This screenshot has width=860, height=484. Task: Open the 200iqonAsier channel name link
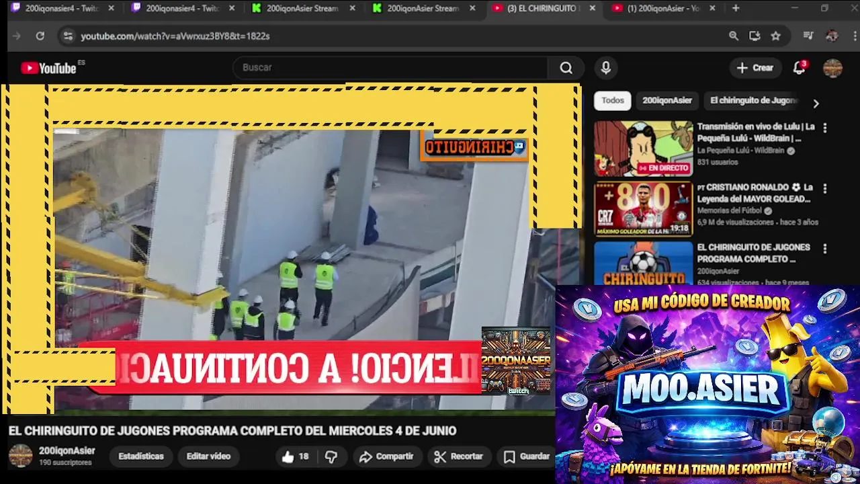[x=67, y=451]
